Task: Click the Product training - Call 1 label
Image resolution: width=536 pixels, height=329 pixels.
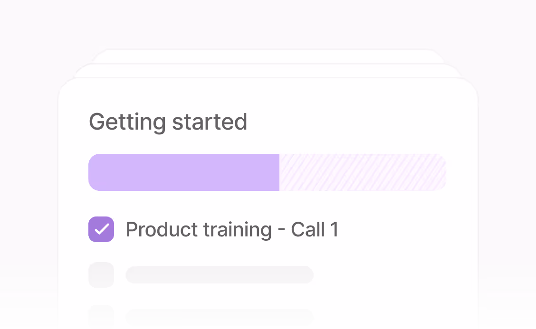Action: click(232, 229)
